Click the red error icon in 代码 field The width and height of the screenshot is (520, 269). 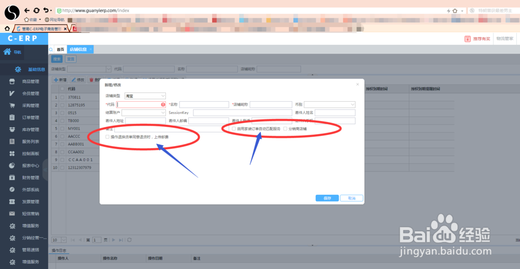(x=163, y=105)
